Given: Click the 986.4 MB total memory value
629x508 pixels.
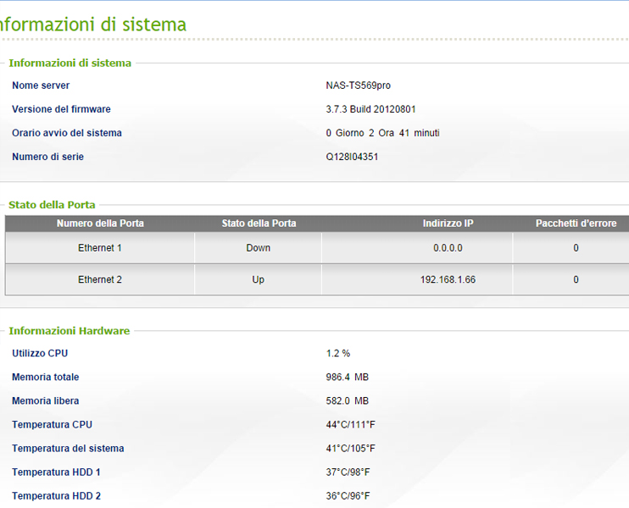Looking at the screenshot, I should point(347,377).
